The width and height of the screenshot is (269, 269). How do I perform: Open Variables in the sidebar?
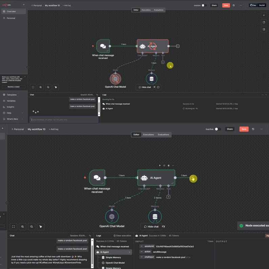[11, 101]
